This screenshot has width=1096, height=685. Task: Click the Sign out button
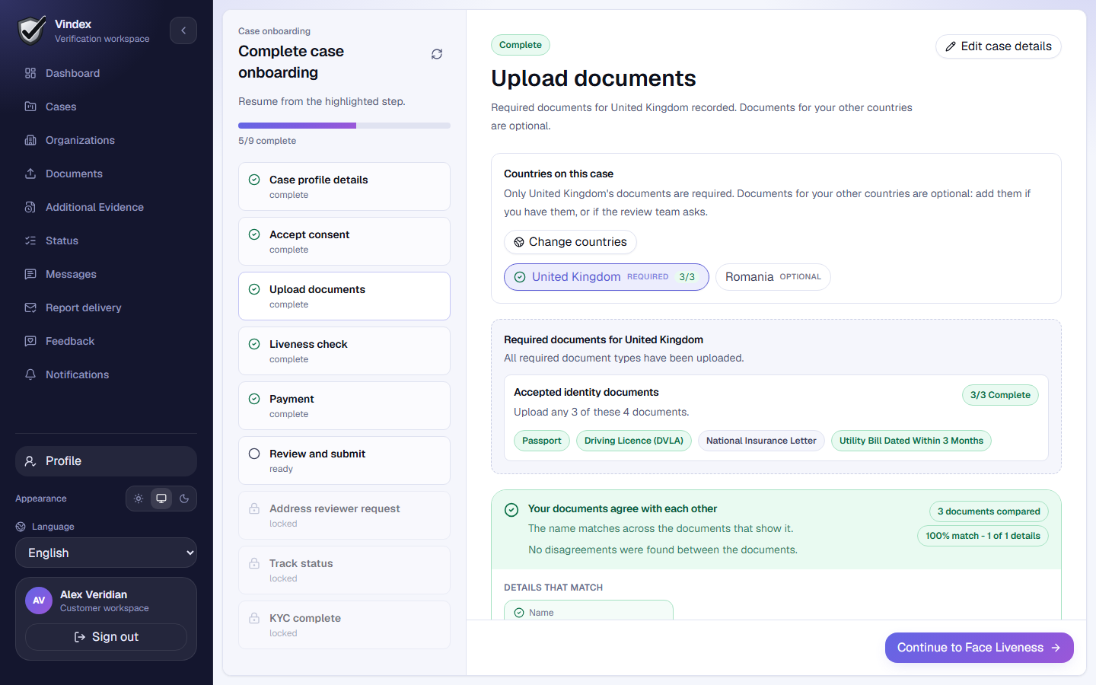(106, 637)
